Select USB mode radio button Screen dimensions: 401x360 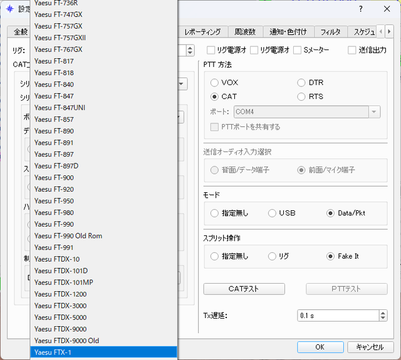coord(272,213)
